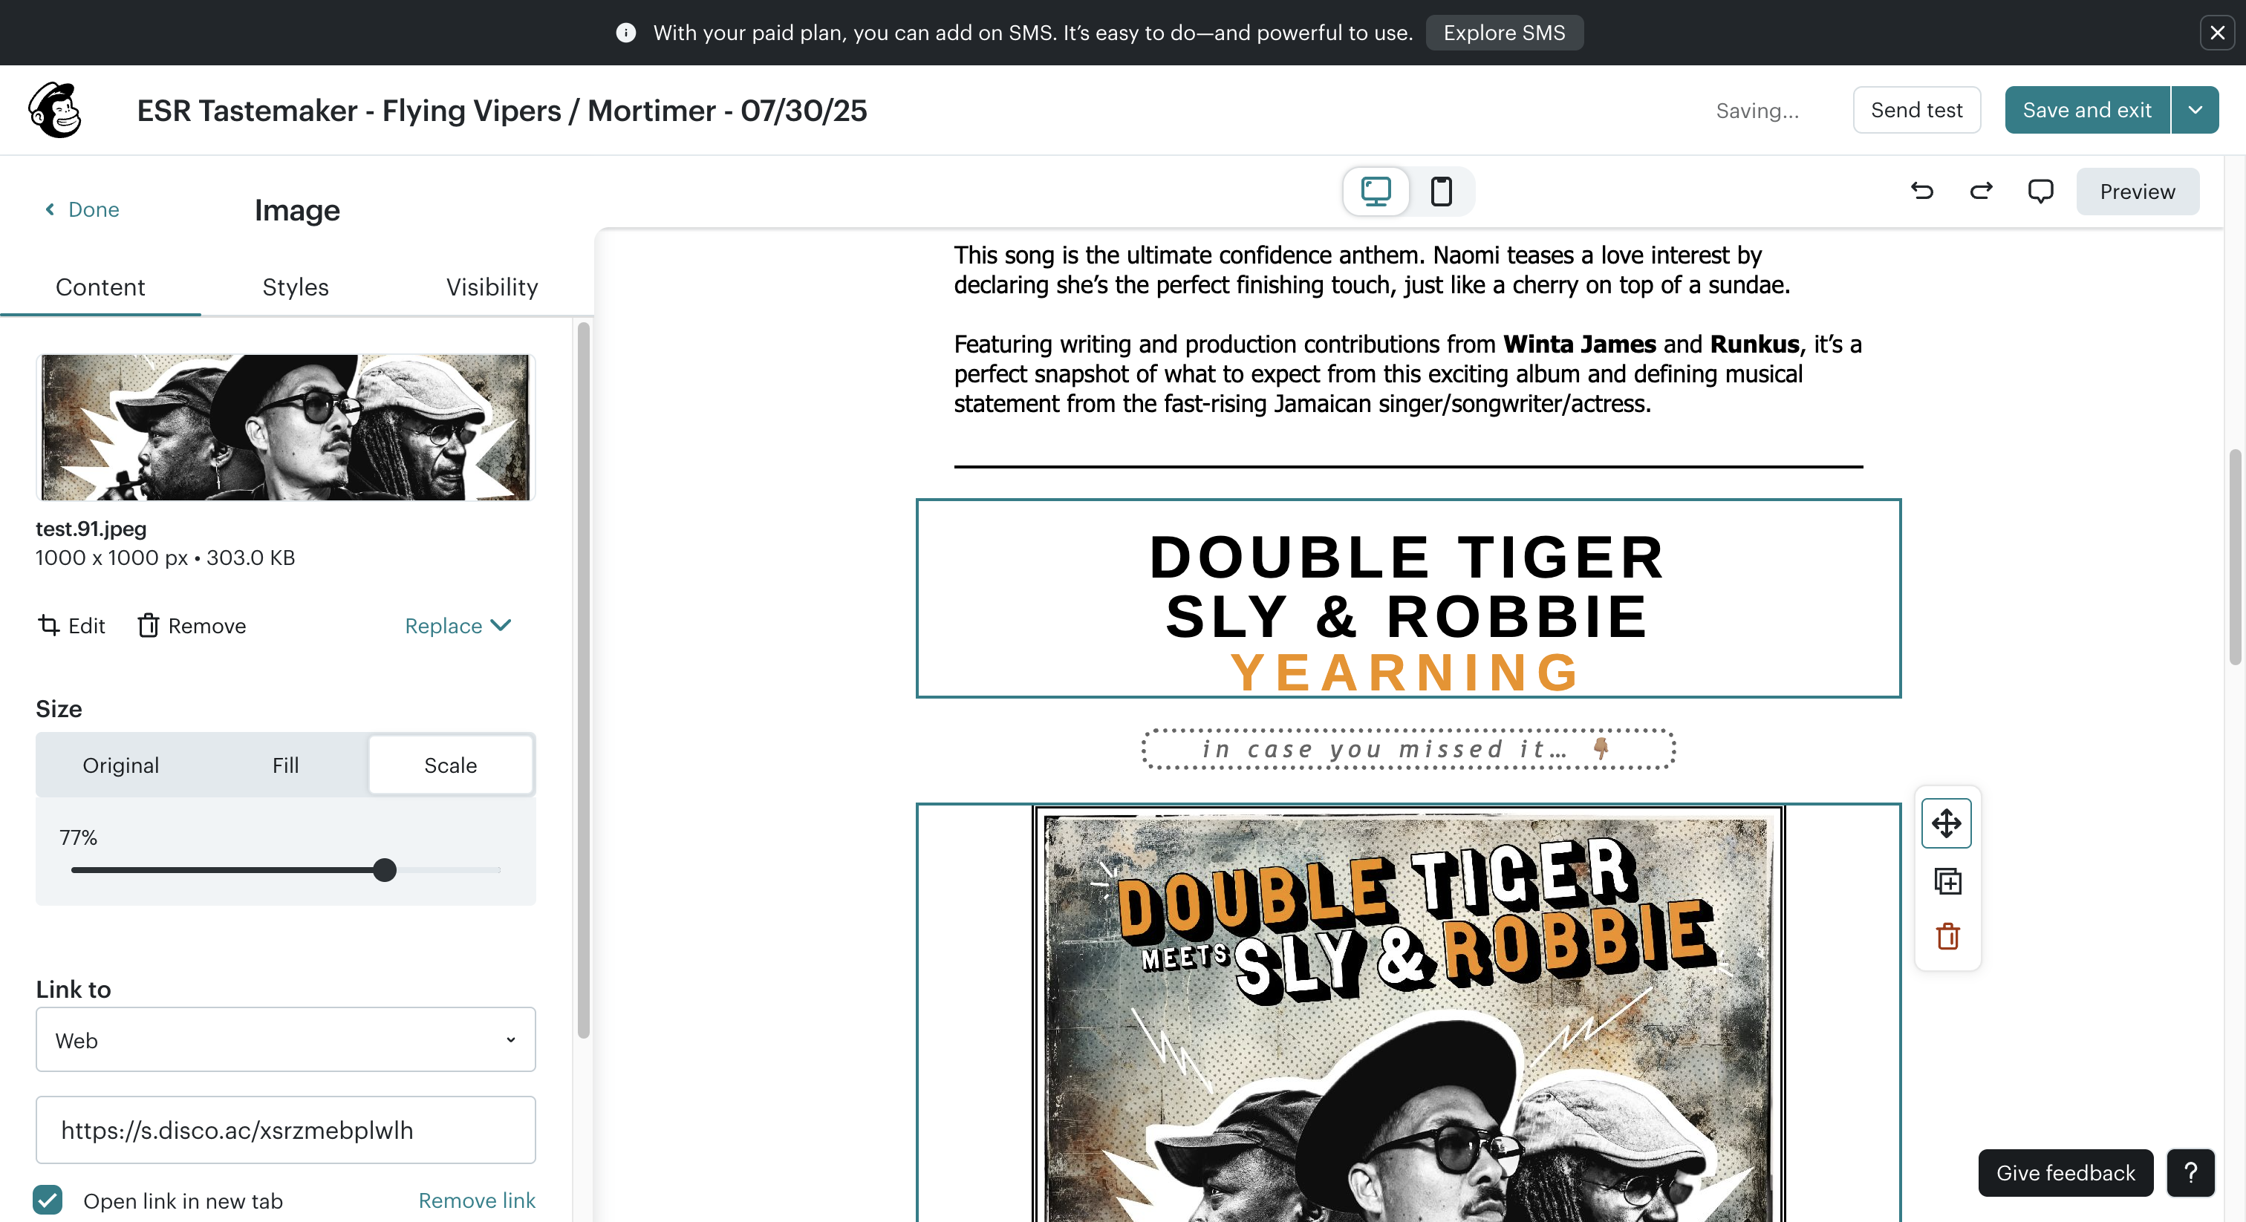Image resolution: width=2246 pixels, height=1222 pixels.
Task: Delete the selected image block
Action: pos(1947,937)
